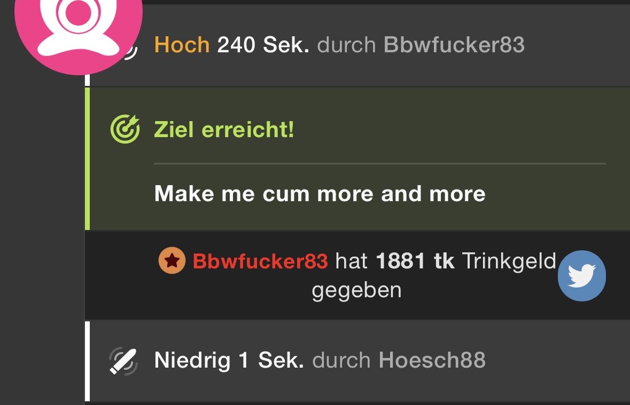Image resolution: width=630 pixels, height=405 pixels.
Task: Click the orange Hoch level label
Action: [182, 44]
